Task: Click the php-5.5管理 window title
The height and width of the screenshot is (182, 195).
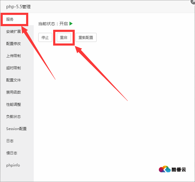Action: pyautogui.click(x=19, y=6)
